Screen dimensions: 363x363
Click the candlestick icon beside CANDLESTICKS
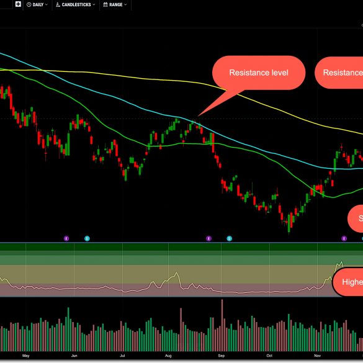pos(58,4)
